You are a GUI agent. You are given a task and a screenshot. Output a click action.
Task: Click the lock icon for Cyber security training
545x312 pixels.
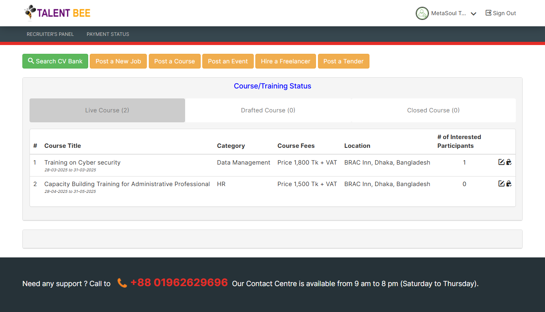click(x=509, y=162)
